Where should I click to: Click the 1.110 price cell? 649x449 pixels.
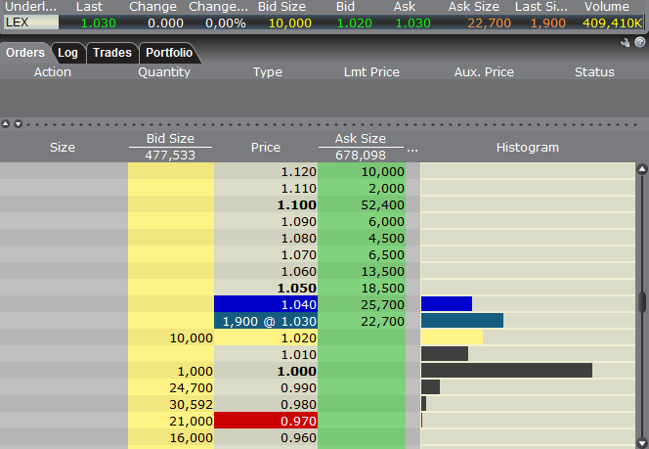coord(266,188)
